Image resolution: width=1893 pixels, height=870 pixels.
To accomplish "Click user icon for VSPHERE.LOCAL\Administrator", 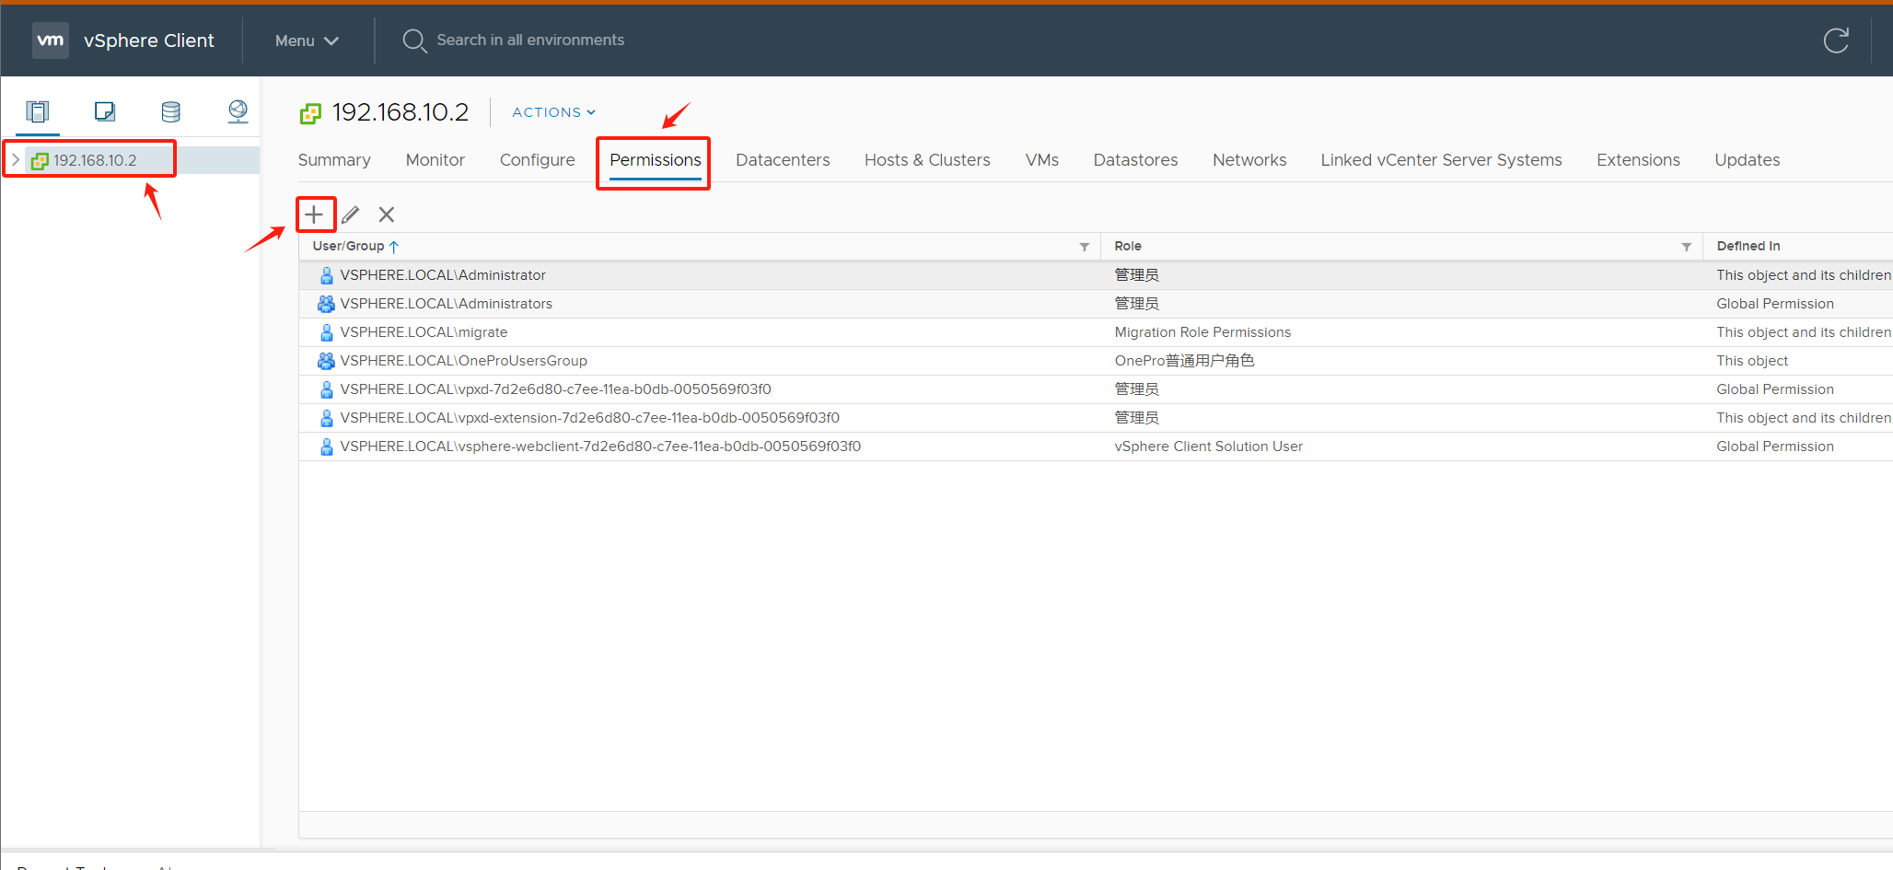I will [x=326, y=275].
